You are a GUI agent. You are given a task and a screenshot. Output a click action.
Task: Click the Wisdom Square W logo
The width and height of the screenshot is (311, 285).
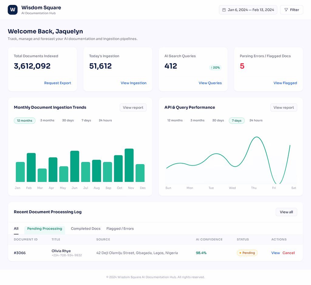coord(13,10)
